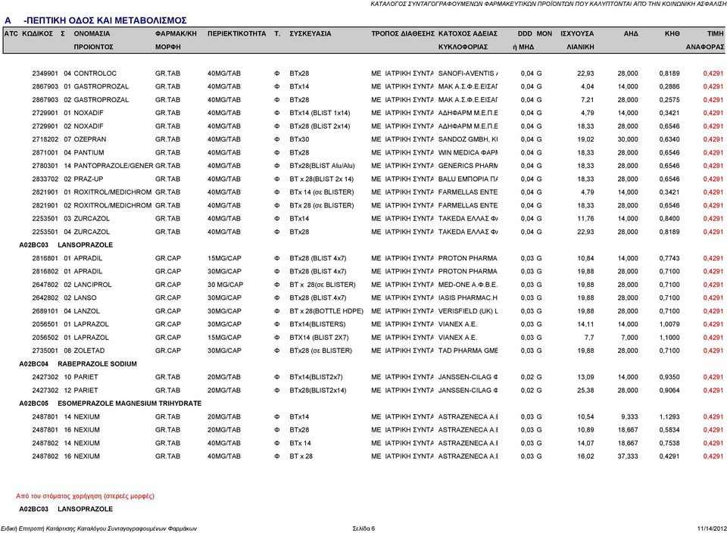Select the 'ΑΗΔ' column header
This screenshot has width=727, height=533.
(x=631, y=34)
